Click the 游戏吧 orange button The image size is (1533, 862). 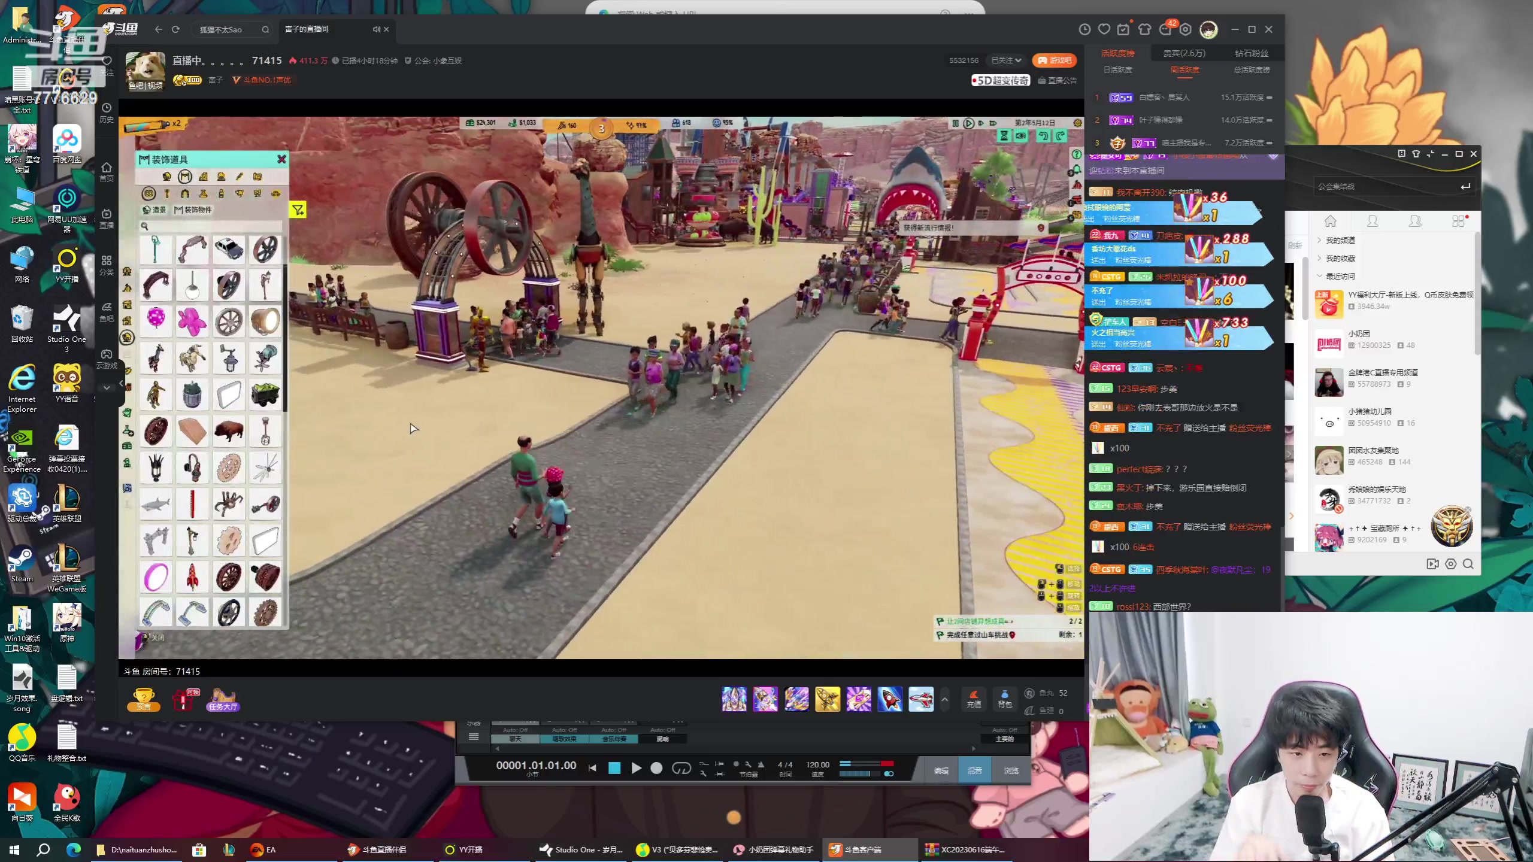(1055, 60)
